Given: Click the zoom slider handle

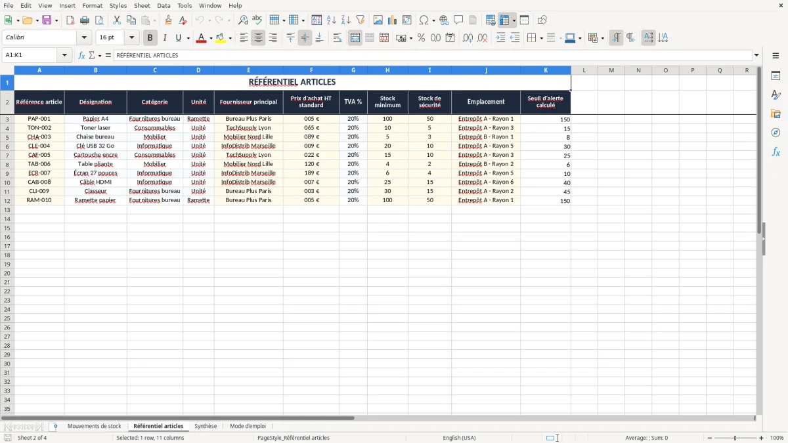Looking at the screenshot, I should pyautogui.click(x=735, y=438).
